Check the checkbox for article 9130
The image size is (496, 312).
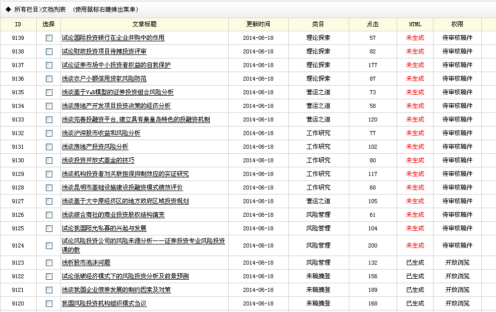[x=49, y=160]
